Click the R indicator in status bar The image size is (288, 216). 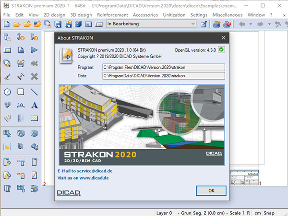pyautogui.click(x=249, y=213)
